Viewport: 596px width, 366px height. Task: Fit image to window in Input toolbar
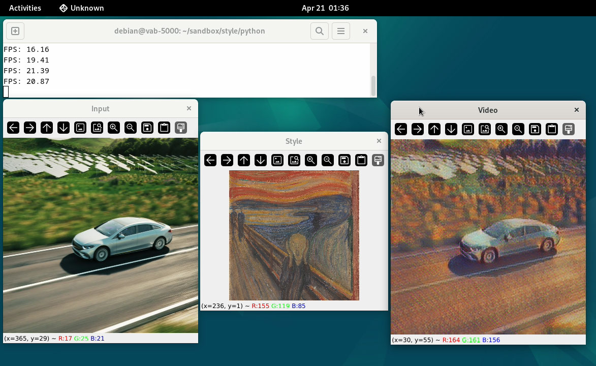pos(97,128)
